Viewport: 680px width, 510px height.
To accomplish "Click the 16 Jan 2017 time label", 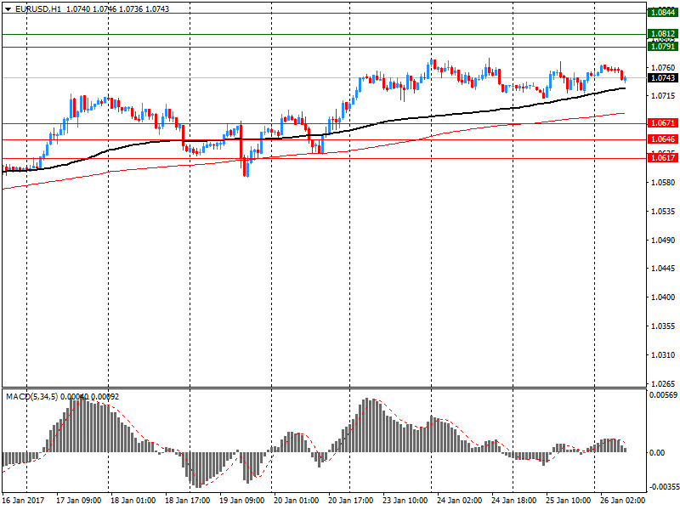I will pos(24,501).
